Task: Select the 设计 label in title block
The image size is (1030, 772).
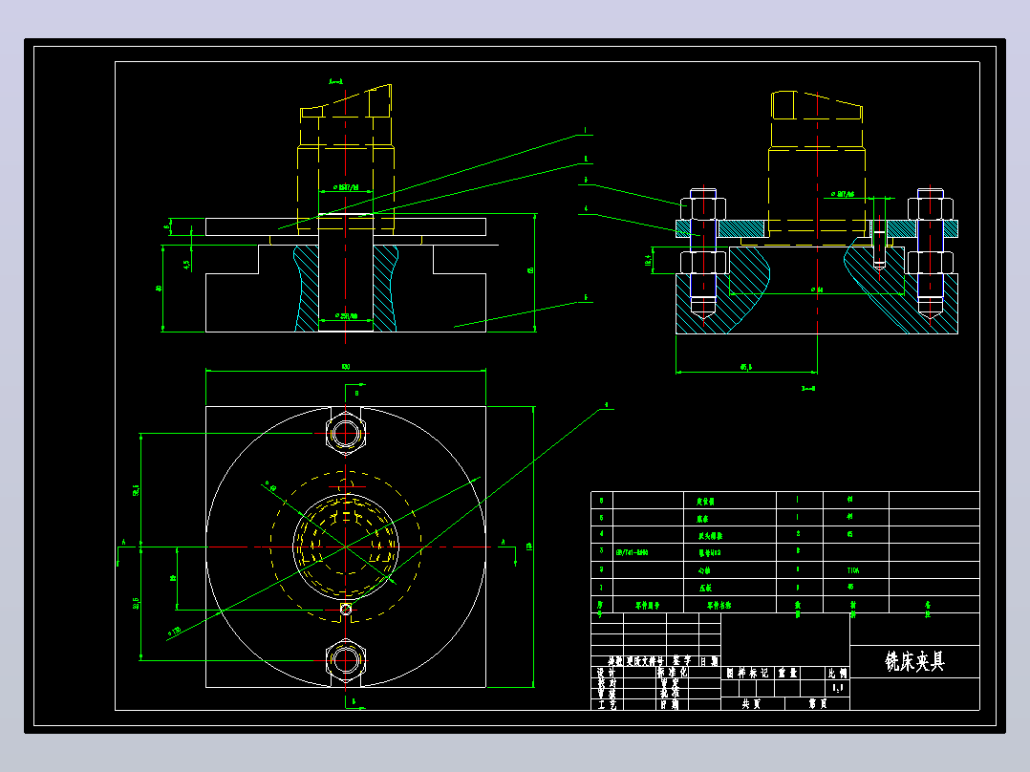Action: [x=607, y=673]
